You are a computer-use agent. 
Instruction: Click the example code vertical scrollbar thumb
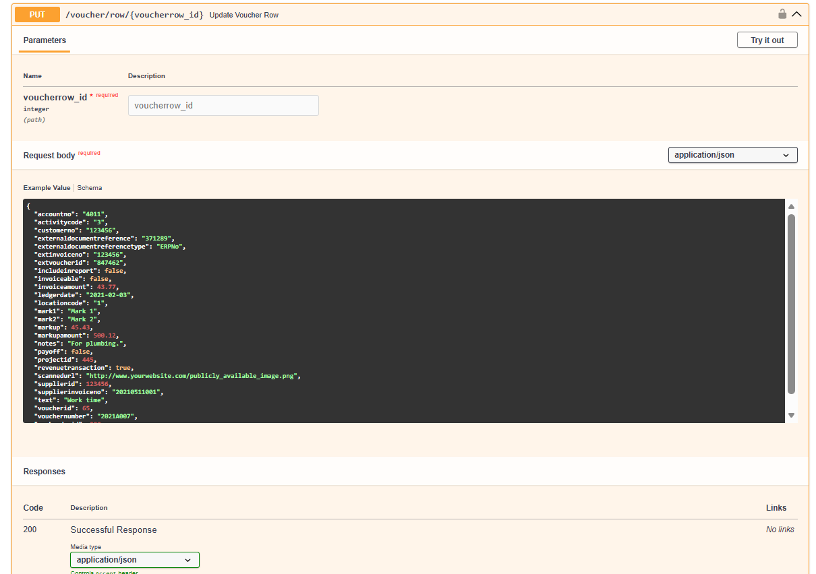point(792,304)
